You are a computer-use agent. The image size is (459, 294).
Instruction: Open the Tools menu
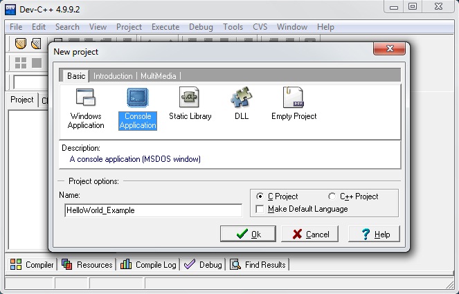pos(233,27)
